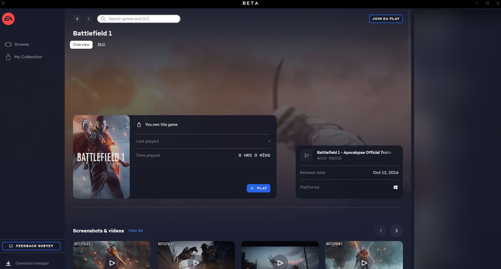Screen dimensions: 501x269
Task: Click the EA logo icon
Action: pos(8,19)
